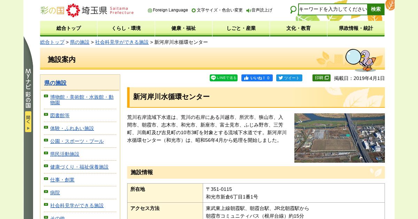Open 仕事・創業 sidebar link

62,180
